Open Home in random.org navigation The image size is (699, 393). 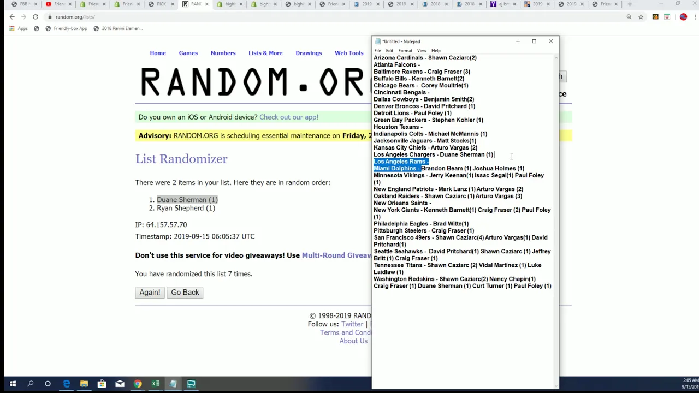pyautogui.click(x=158, y=53)
